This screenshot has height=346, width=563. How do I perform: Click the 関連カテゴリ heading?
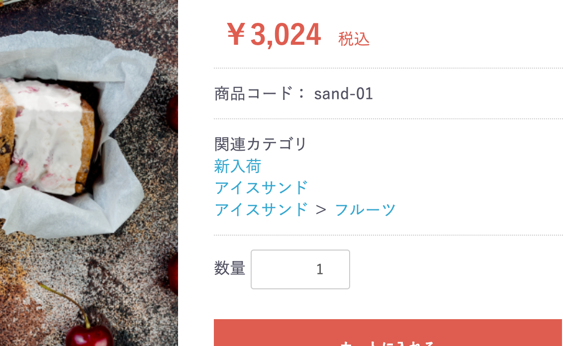[x=260, y=144]
